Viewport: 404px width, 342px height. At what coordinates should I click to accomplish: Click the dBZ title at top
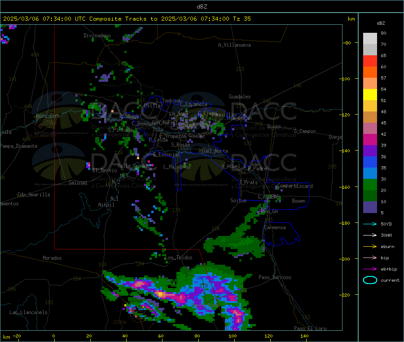pos(202,6)
